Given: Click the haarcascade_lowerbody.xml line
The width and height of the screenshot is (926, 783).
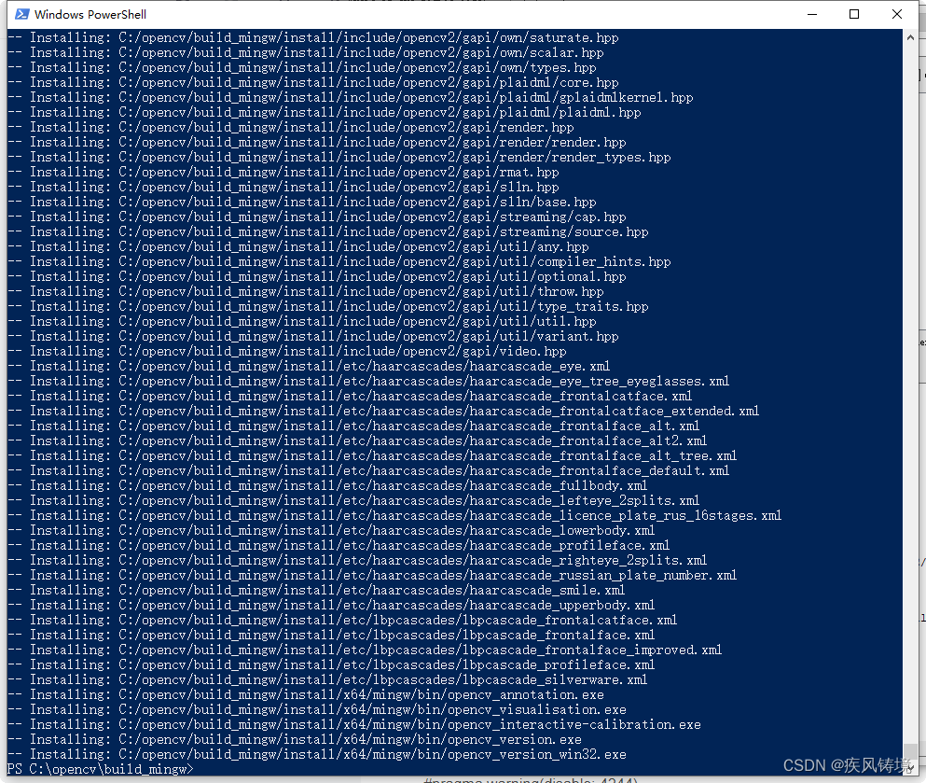Looking at the screenshot, I should (331, 531).
